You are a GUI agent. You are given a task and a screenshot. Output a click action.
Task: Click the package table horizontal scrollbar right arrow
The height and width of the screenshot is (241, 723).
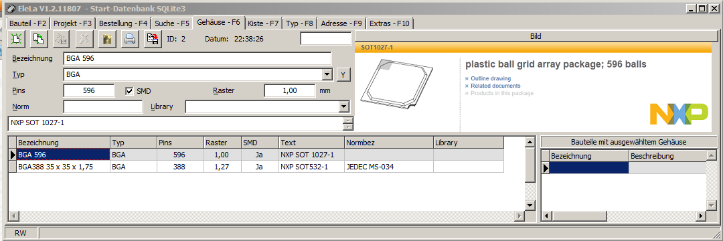(520, 216)
